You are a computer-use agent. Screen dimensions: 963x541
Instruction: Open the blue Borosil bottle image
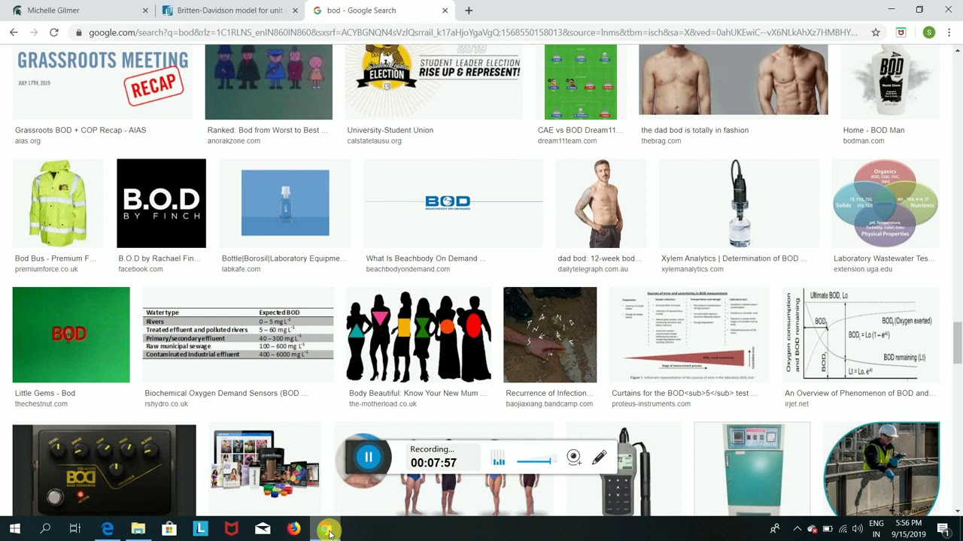(285, 203)
